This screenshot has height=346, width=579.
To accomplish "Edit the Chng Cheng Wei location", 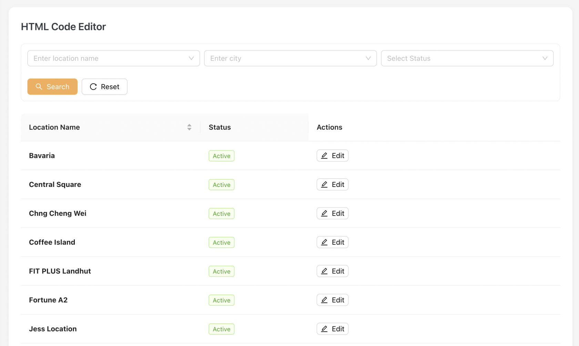I will 333,213.
